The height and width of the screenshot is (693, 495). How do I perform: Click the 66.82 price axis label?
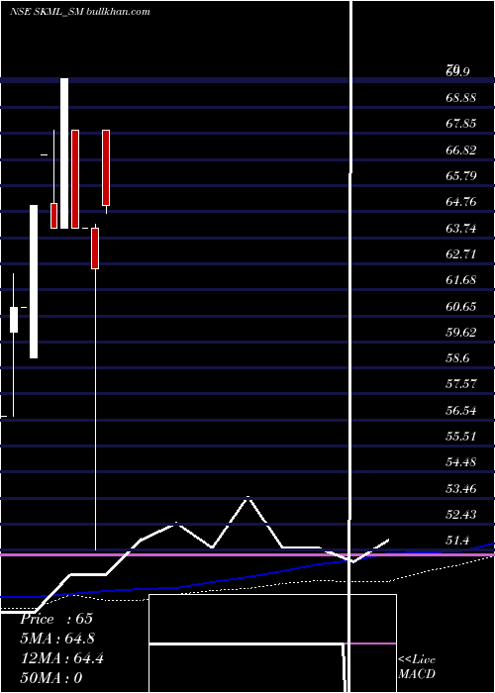pyautogui.click(x=461, y=149)
